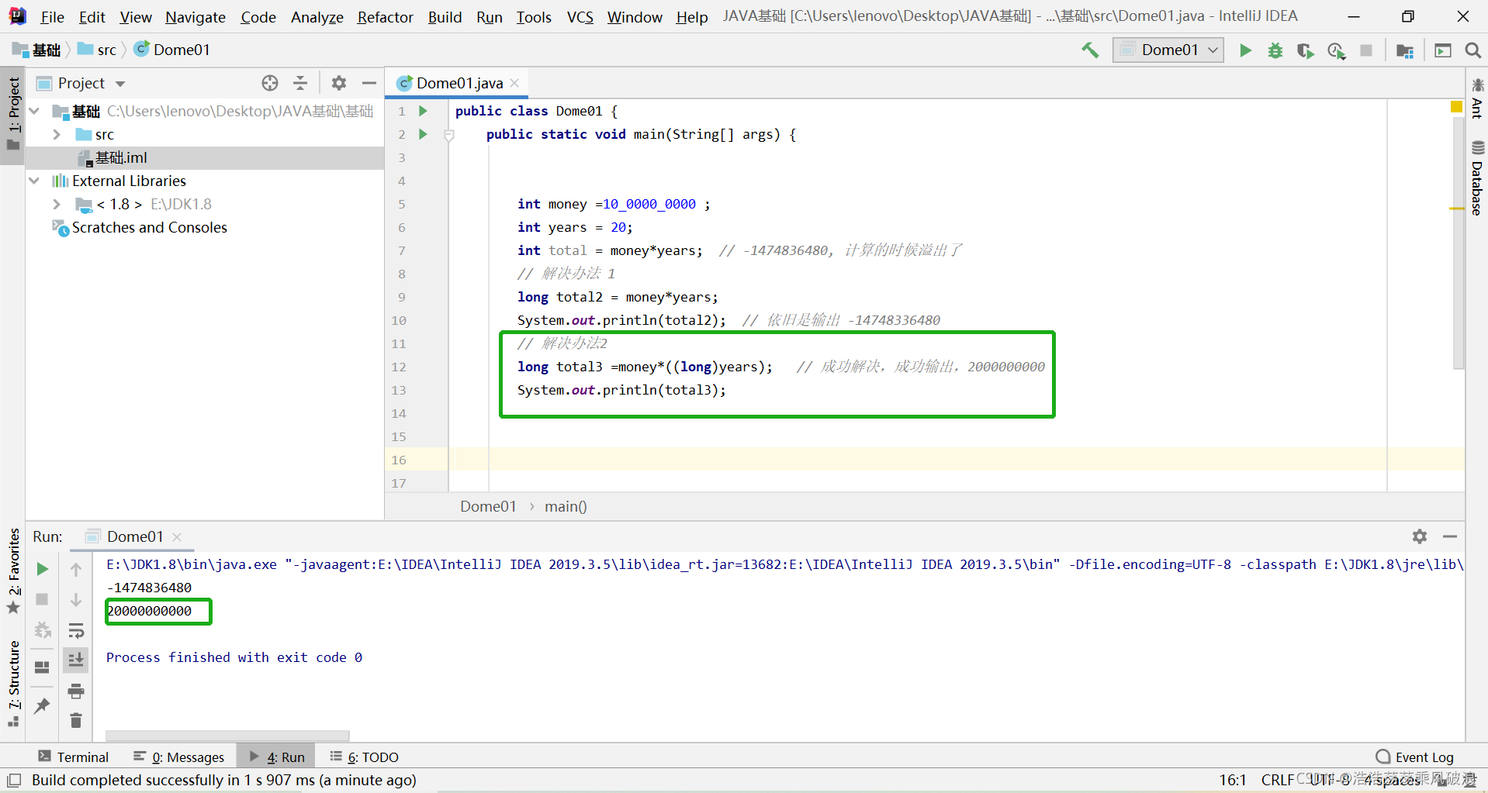
Task: Start debugging with the bug icon
Action: point(1275,50)
